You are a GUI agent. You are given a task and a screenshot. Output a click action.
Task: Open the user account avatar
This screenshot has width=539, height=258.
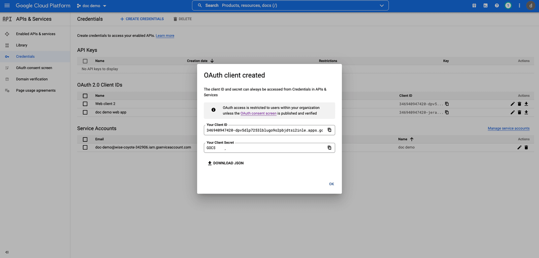tap(531, 5)
